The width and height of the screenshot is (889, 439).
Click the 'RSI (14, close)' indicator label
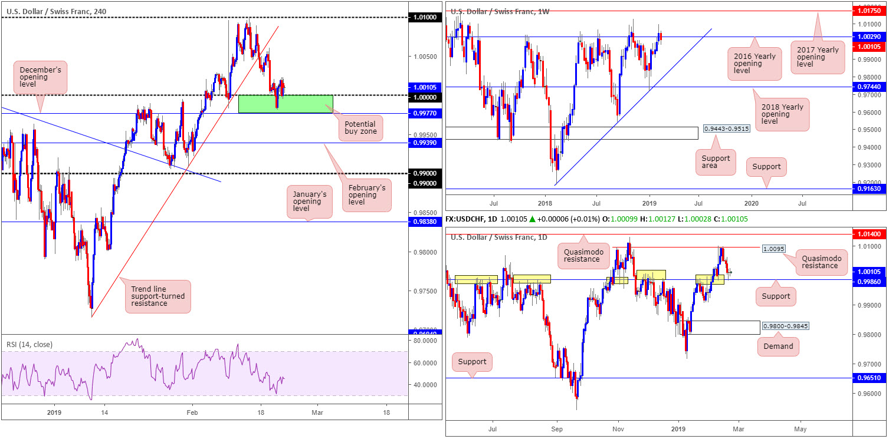coord(30,345)
